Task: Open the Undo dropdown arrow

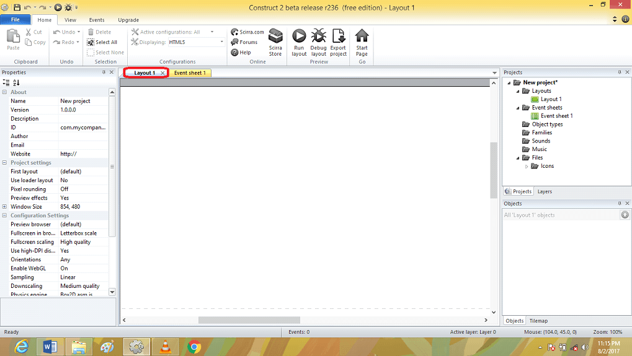Action: tap(79, 32)
